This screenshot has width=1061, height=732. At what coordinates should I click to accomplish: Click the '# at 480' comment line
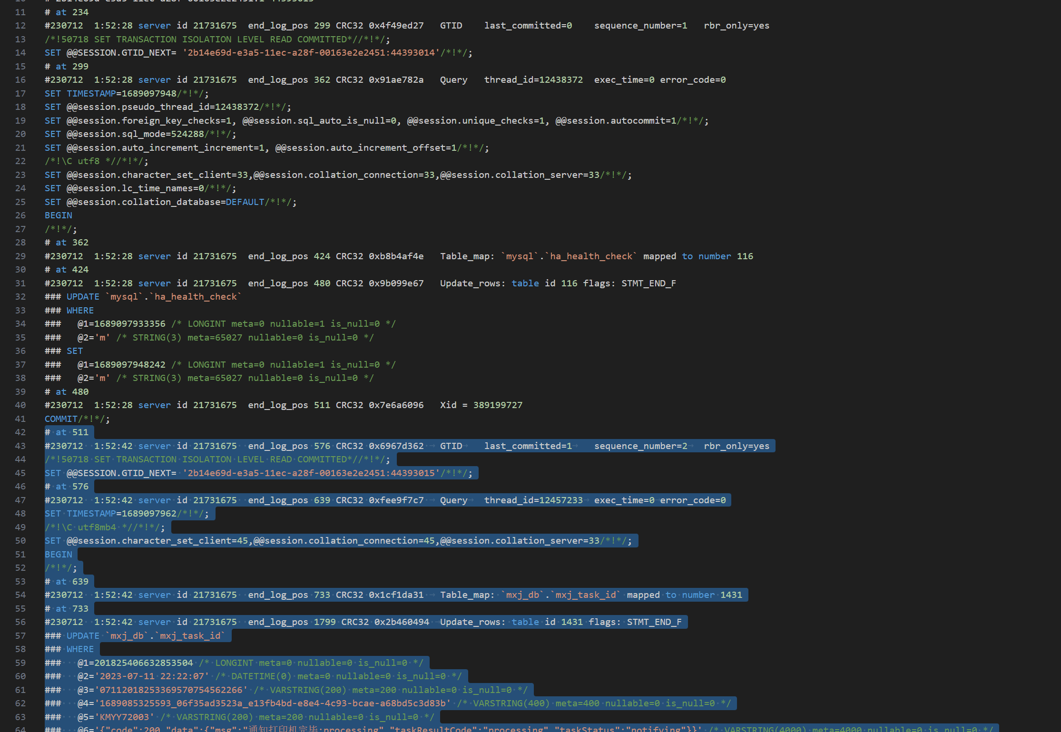[x=67, y=392]
